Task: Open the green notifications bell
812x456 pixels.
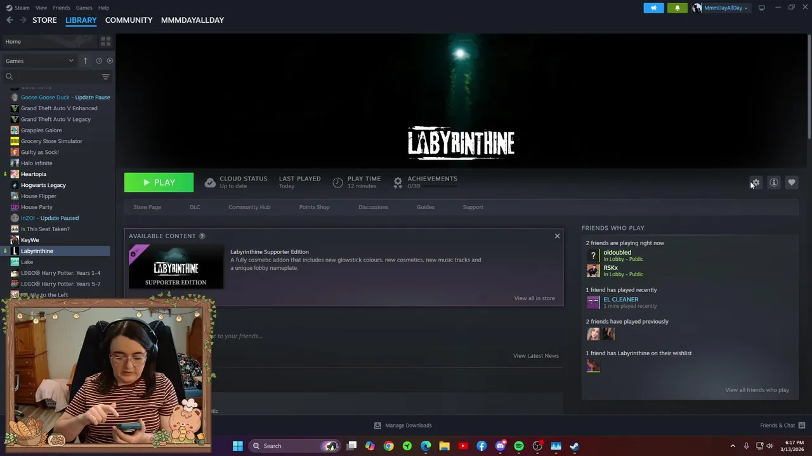Action: (x=677, y=8)
